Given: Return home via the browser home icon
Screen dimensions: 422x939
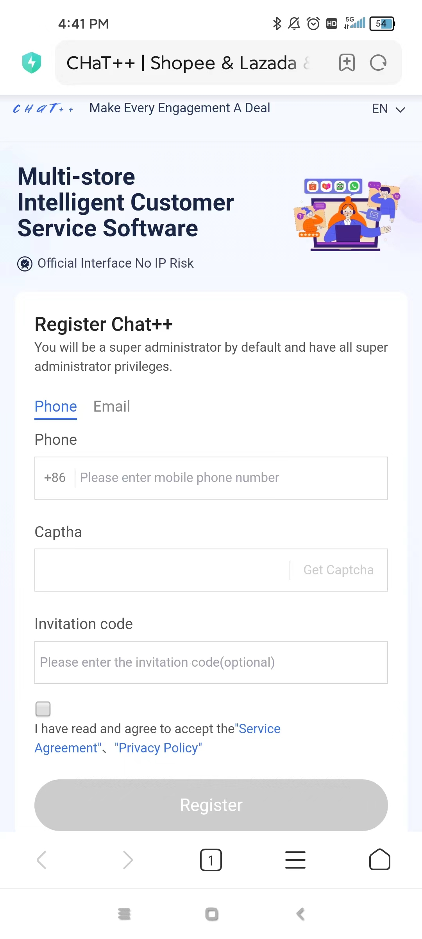Looking at the screenshot, I should (379, 860).
